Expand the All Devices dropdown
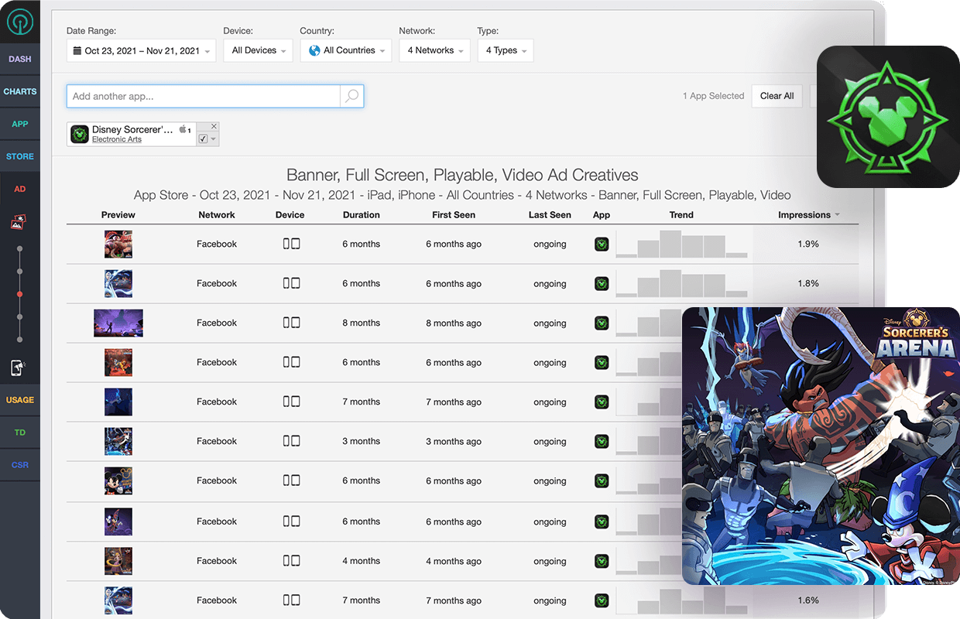The image size is (960, 619). click(x=259, y=51)
